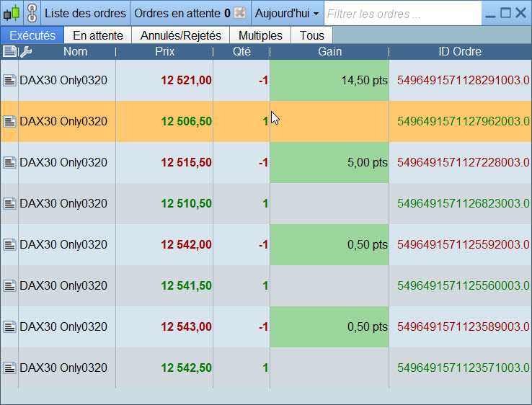Select order ID 5496491571125560003.0
This screenshot has width=532, height=405.
(463, 285)
